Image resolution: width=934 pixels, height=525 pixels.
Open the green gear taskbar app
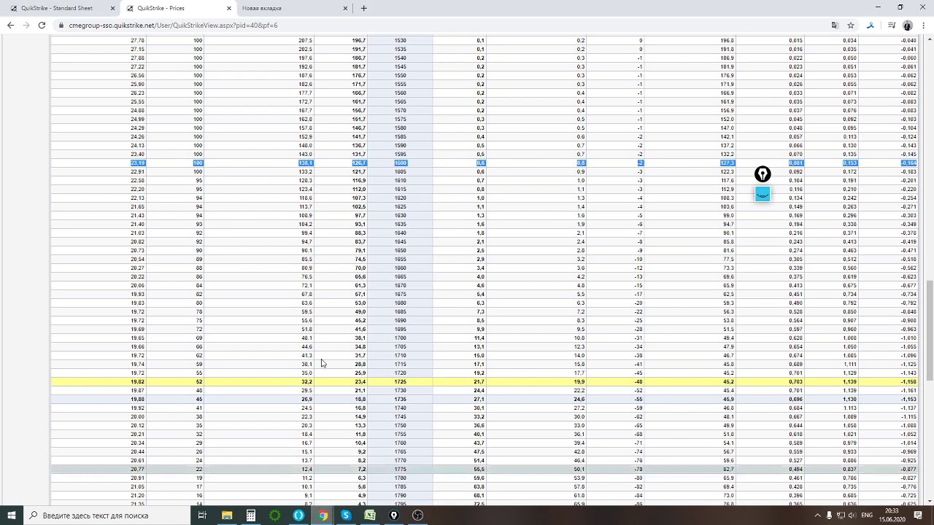coord(274,516)
